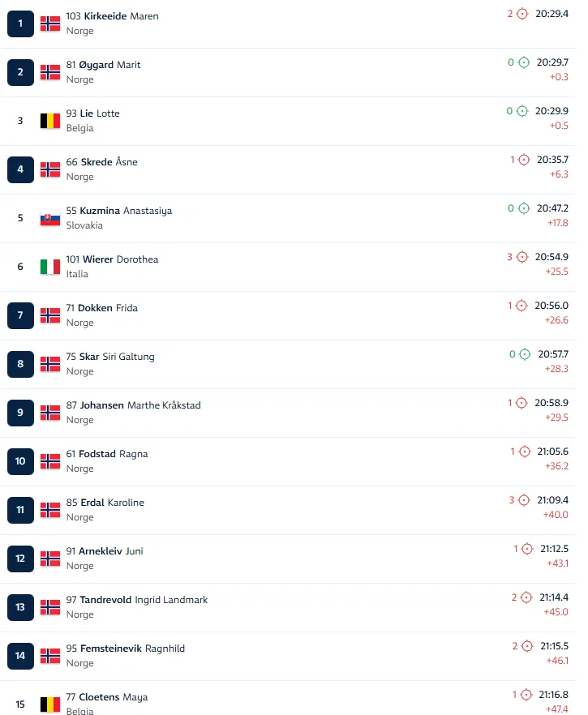This screenshot has height=715, width=588.
Task: Click the shooting target icon for Kirkeeide Maren
Action: 522,14
